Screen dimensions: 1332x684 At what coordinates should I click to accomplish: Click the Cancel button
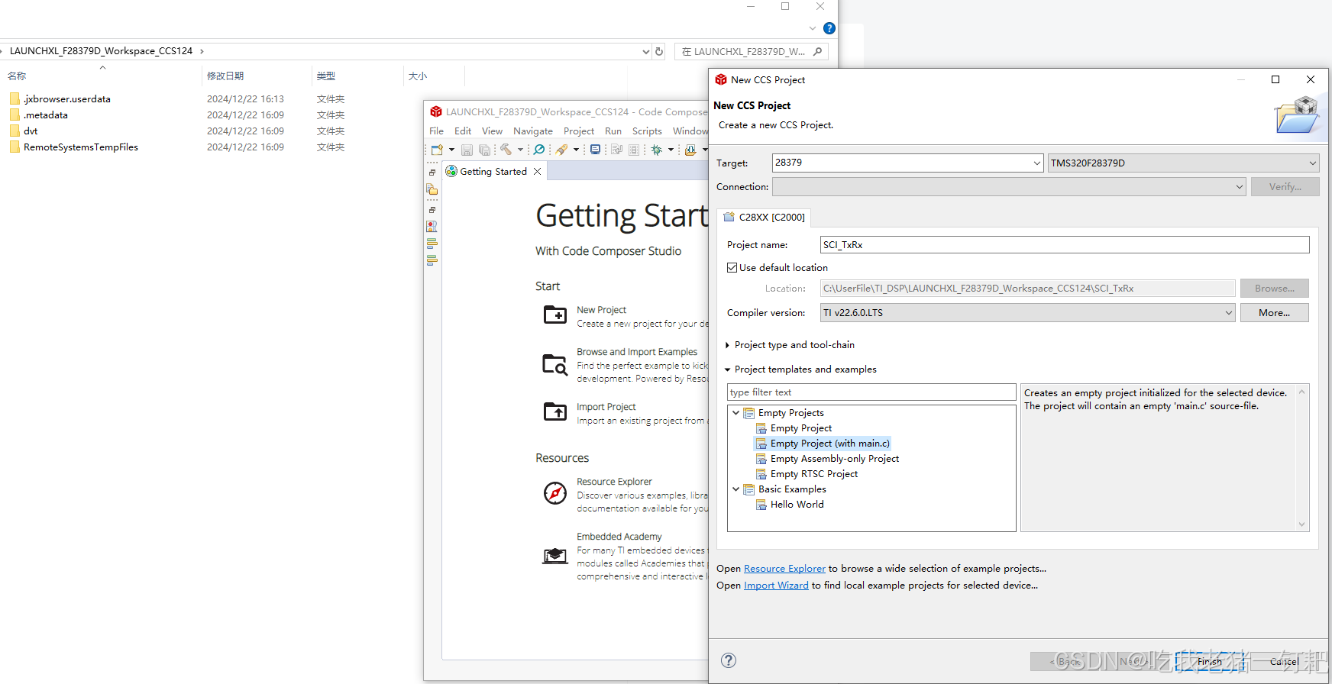point(1284,661)
